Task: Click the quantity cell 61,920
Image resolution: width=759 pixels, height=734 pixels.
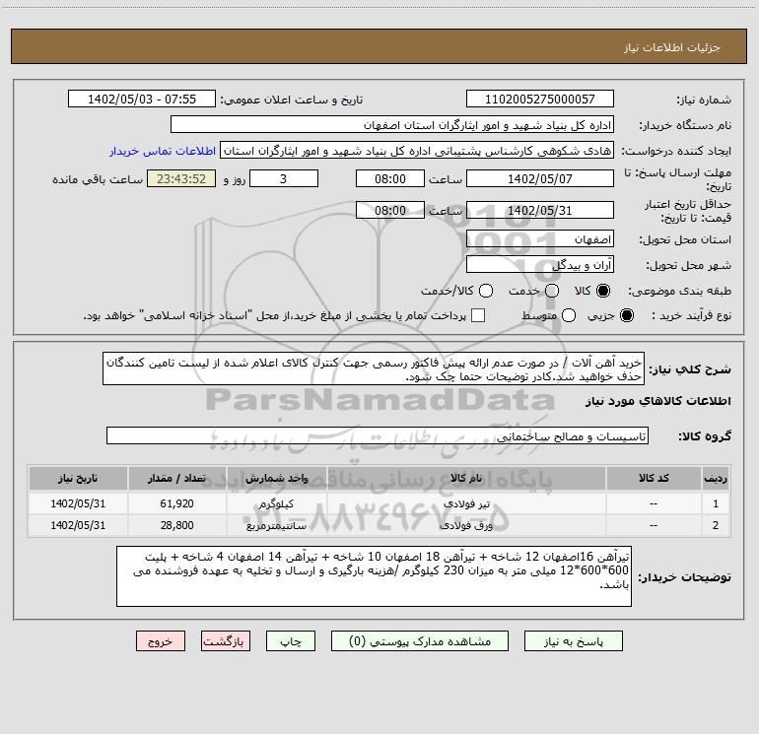Action: (x=176, y=503)
